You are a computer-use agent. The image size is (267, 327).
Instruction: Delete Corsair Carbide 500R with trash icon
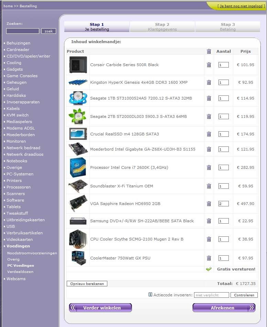[209, 65]
